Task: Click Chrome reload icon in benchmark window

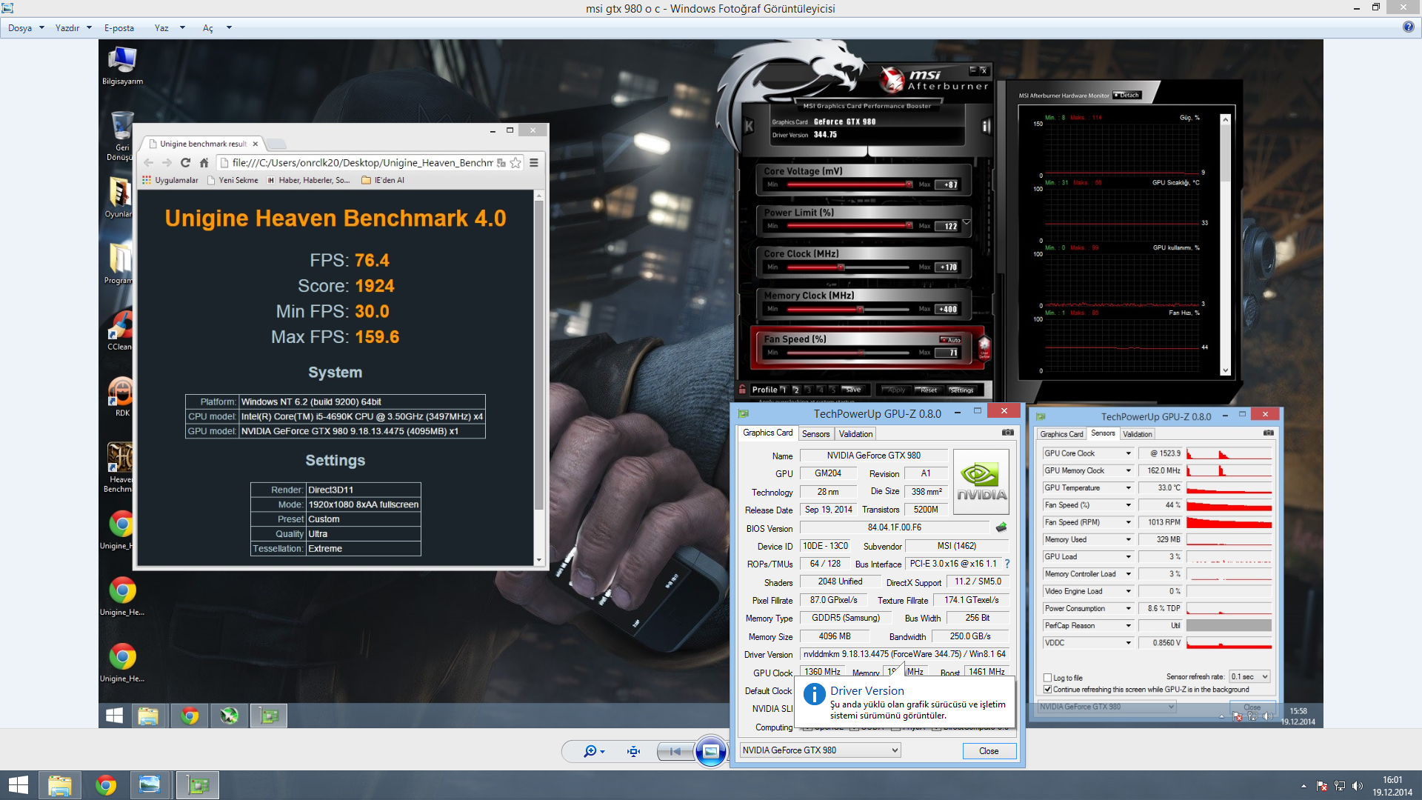Action: click(185, 163)
